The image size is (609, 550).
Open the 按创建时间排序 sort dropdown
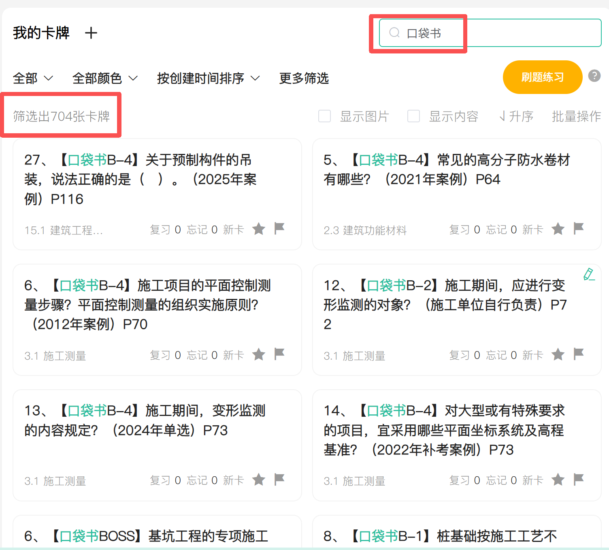tap(208, 78)
